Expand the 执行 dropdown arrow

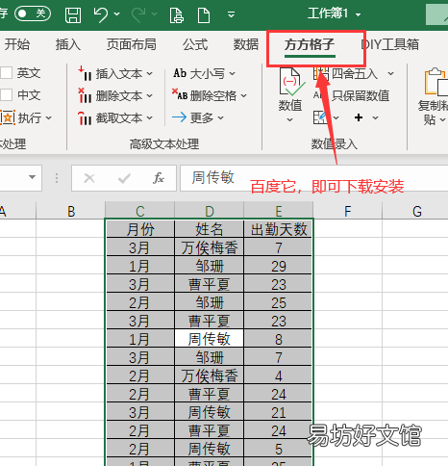click(x=48, y=118)
